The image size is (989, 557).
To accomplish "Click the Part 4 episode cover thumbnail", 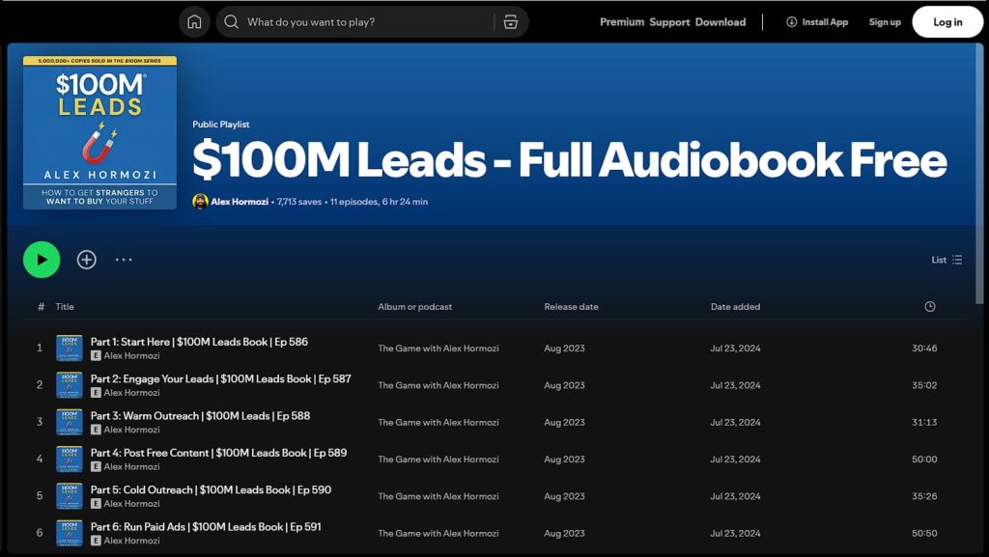I will pos(68,460).
